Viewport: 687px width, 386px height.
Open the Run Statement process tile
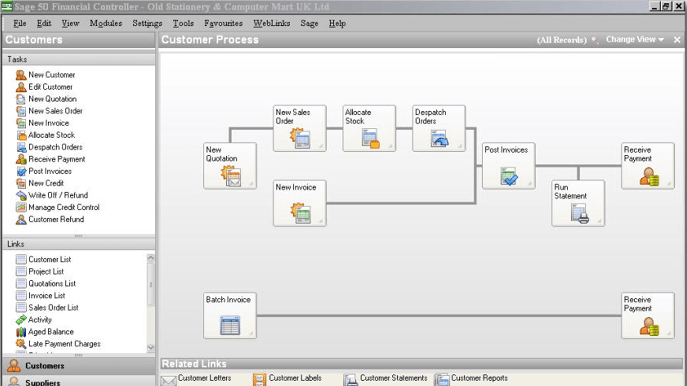(578, 203)
